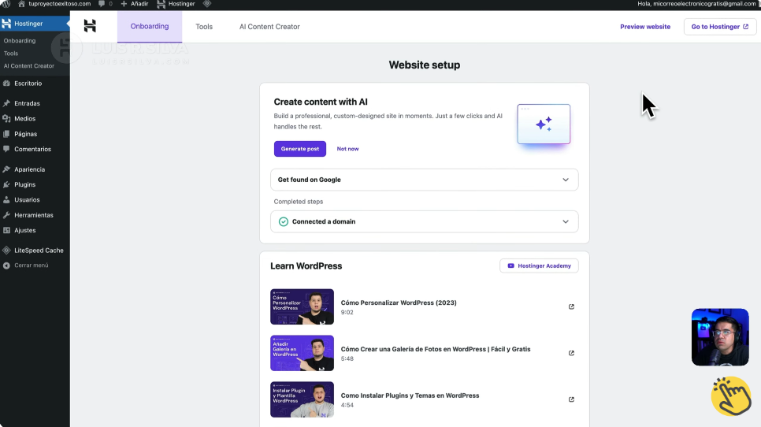The width and height of the screenshot is (761, 427).
Task: Click the Preview website link
Action: (644, 27)
